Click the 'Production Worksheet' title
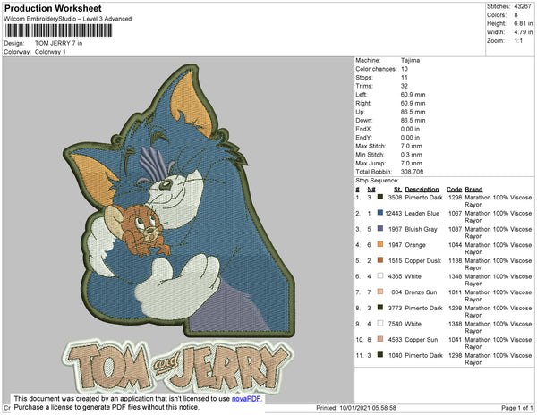The image size is (537, 415). click(53, 9)
